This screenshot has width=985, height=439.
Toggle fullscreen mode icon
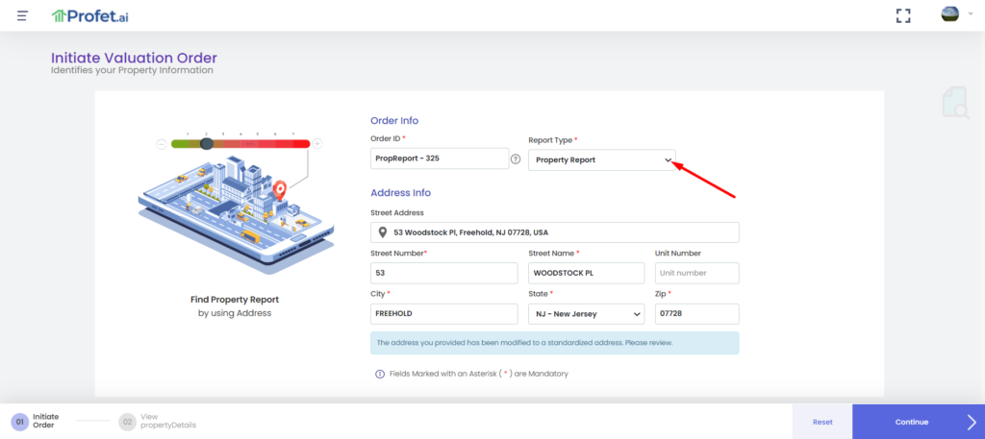pyautogui.click(x=902, y=15)
